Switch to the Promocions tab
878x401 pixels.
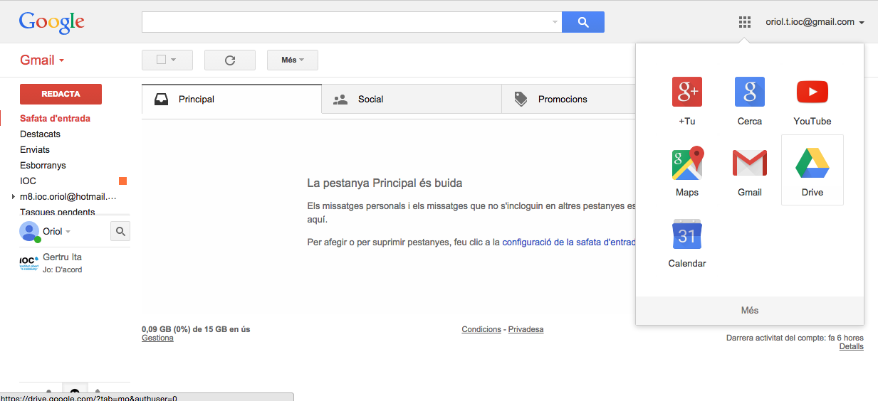point(563,100)
